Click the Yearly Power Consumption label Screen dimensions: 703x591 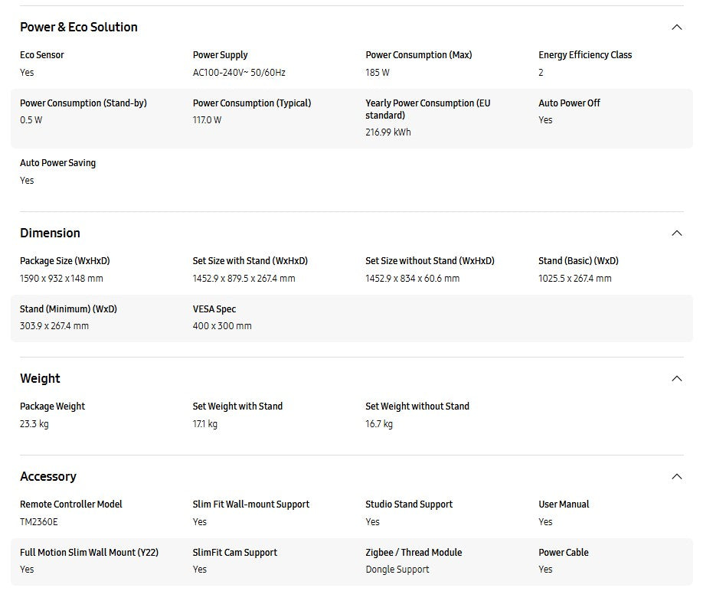(x=427, y=109)
